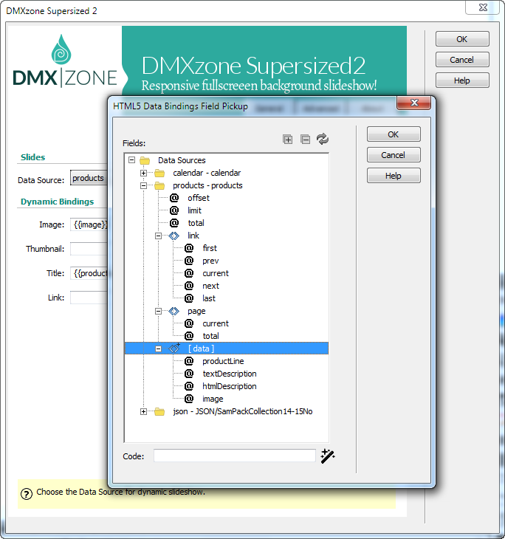Click the Image binding field in Supersized window
Screen dimensions: 505x539
tap(89, 224)
